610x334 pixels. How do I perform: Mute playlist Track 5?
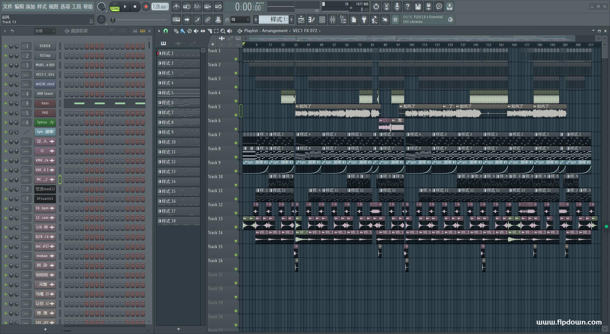pyautogui.click(x=236, y=115)
